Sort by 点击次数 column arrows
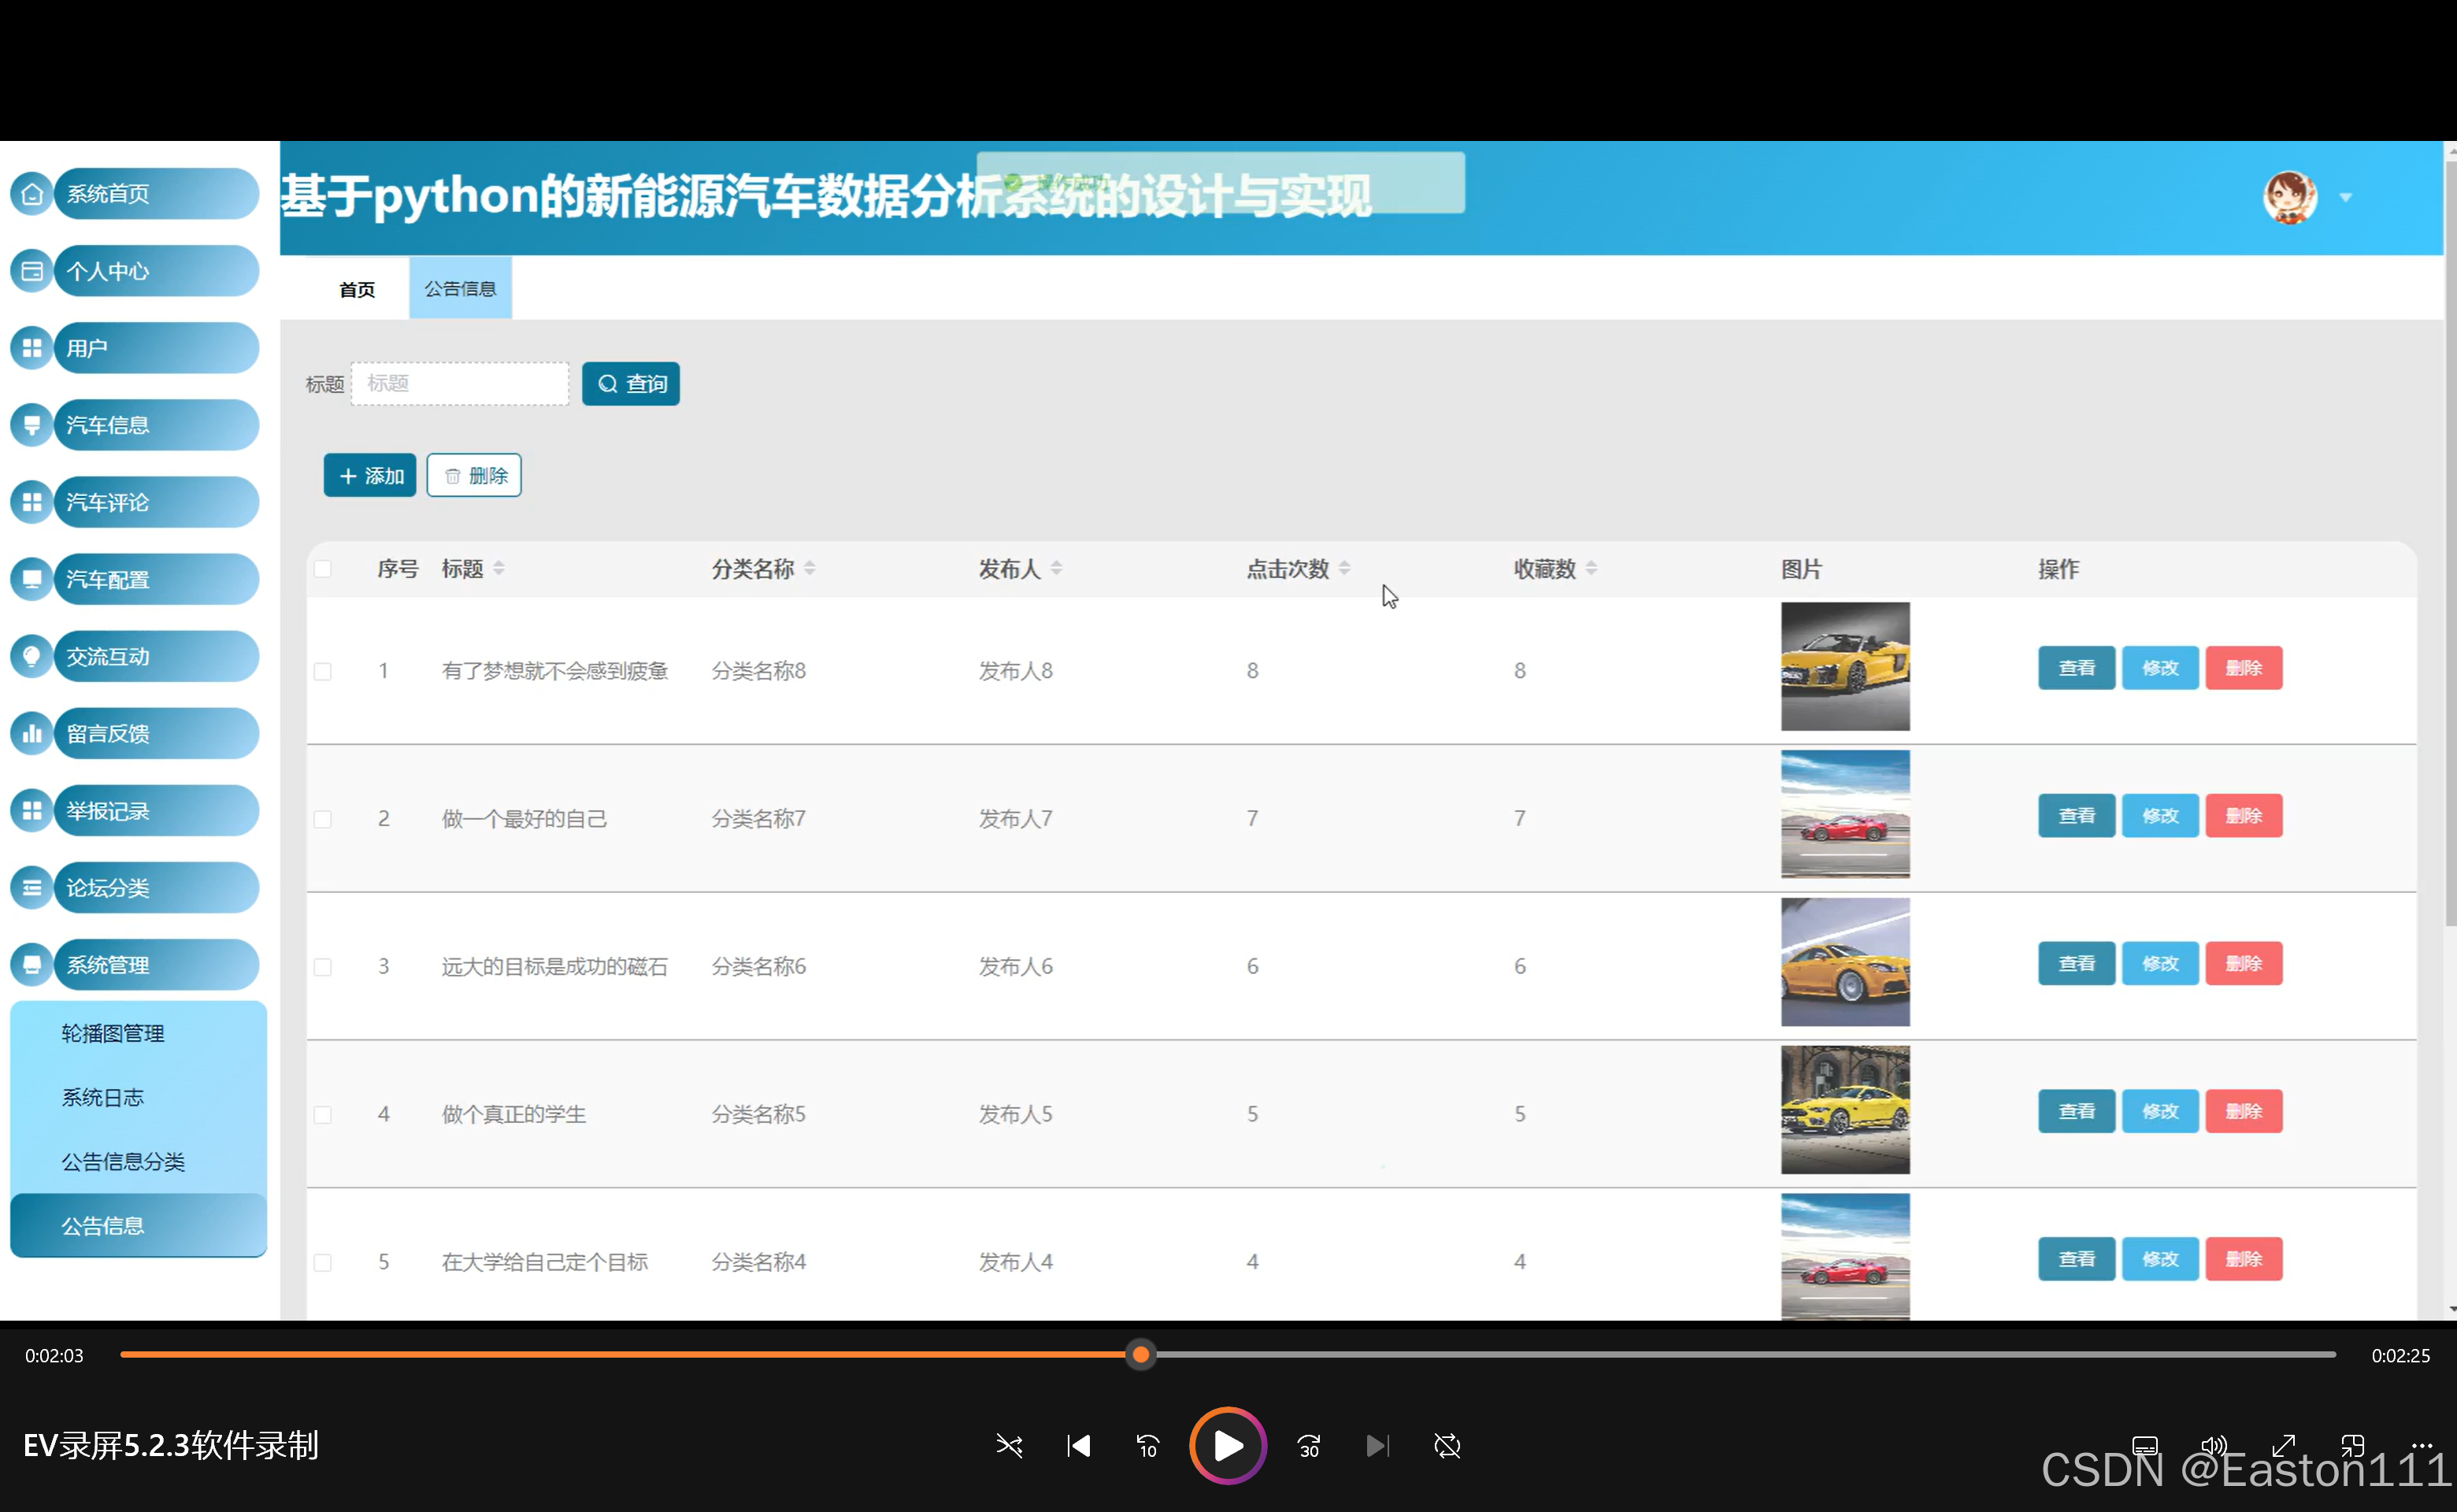The height and width of the screenshot is (1512, 2457). (x=1344, y=569)
